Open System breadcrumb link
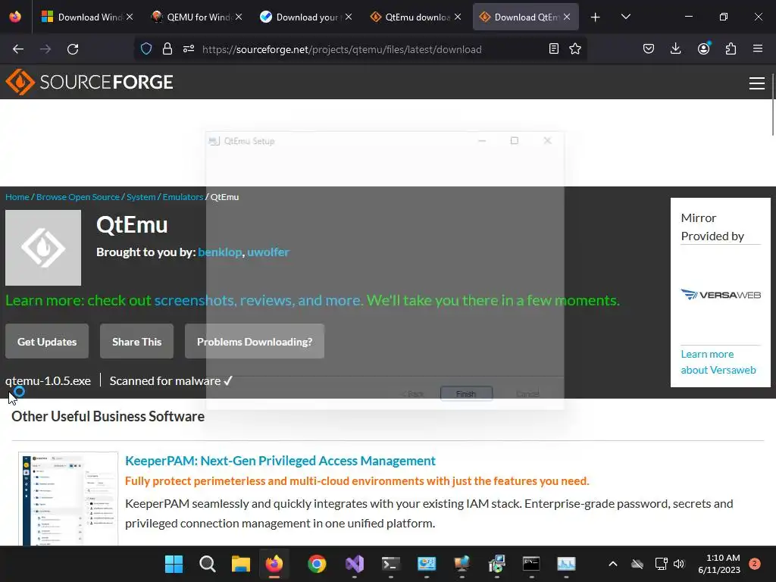776x582 pixels. click(x=141, y=197)
